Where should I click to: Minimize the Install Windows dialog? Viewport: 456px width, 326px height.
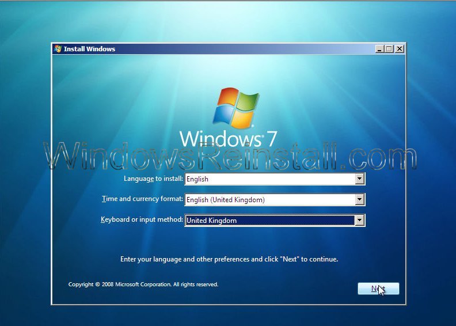[379, 49]
